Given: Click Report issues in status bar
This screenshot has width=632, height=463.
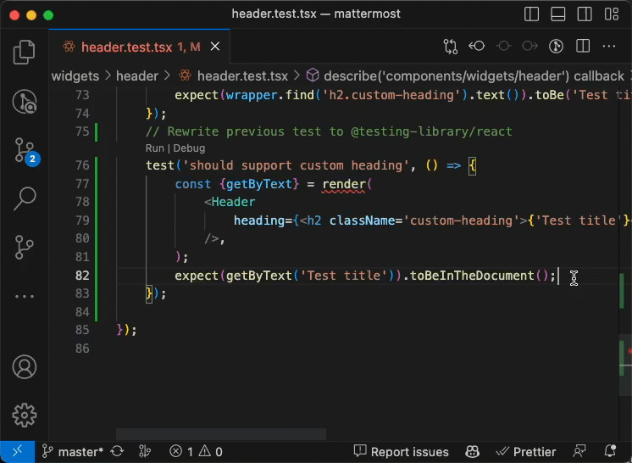Looking at the screenshot, I should click(401, 452).
